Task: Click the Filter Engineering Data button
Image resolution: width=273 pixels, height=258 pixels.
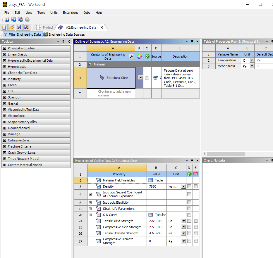Action: coord(23,34)
